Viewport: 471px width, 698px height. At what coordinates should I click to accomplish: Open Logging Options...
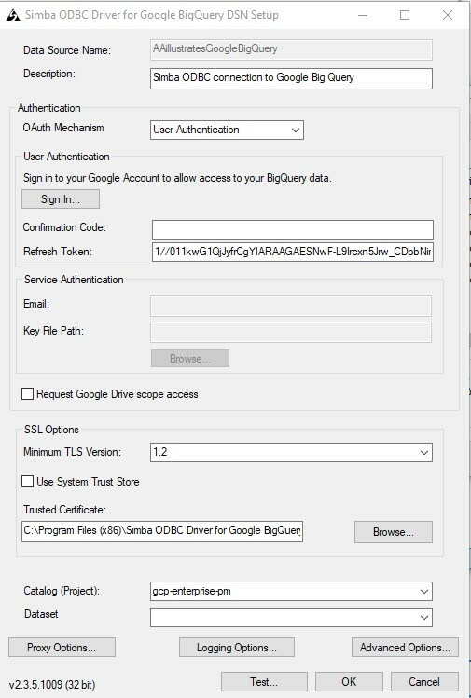click(237, 648)
